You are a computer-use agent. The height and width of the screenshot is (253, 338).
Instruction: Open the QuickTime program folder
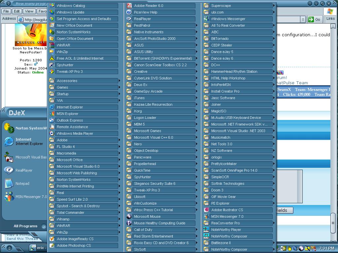click(161, 170)
